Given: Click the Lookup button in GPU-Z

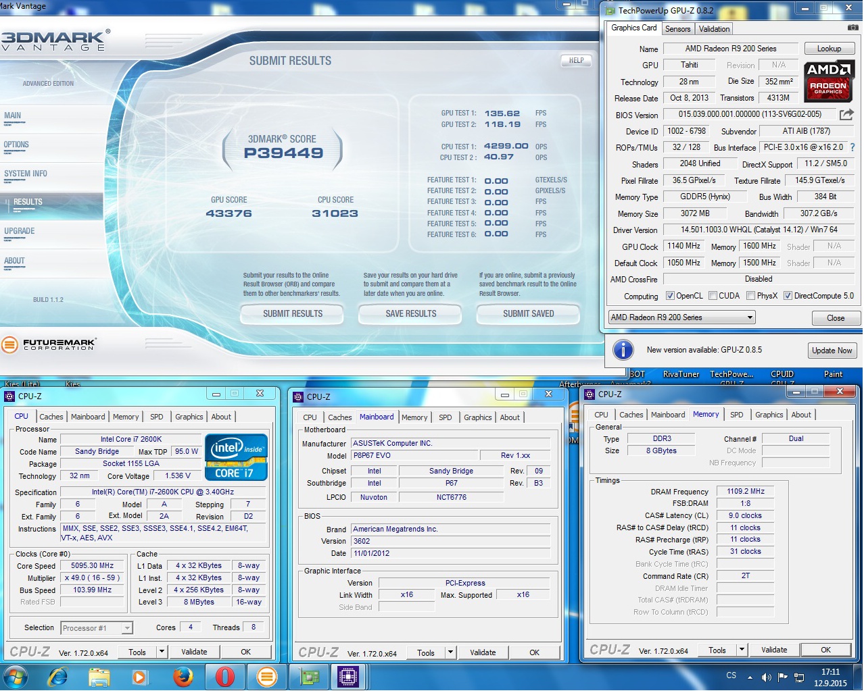Looking at the screenshot, I should click(x=830, y=49).
